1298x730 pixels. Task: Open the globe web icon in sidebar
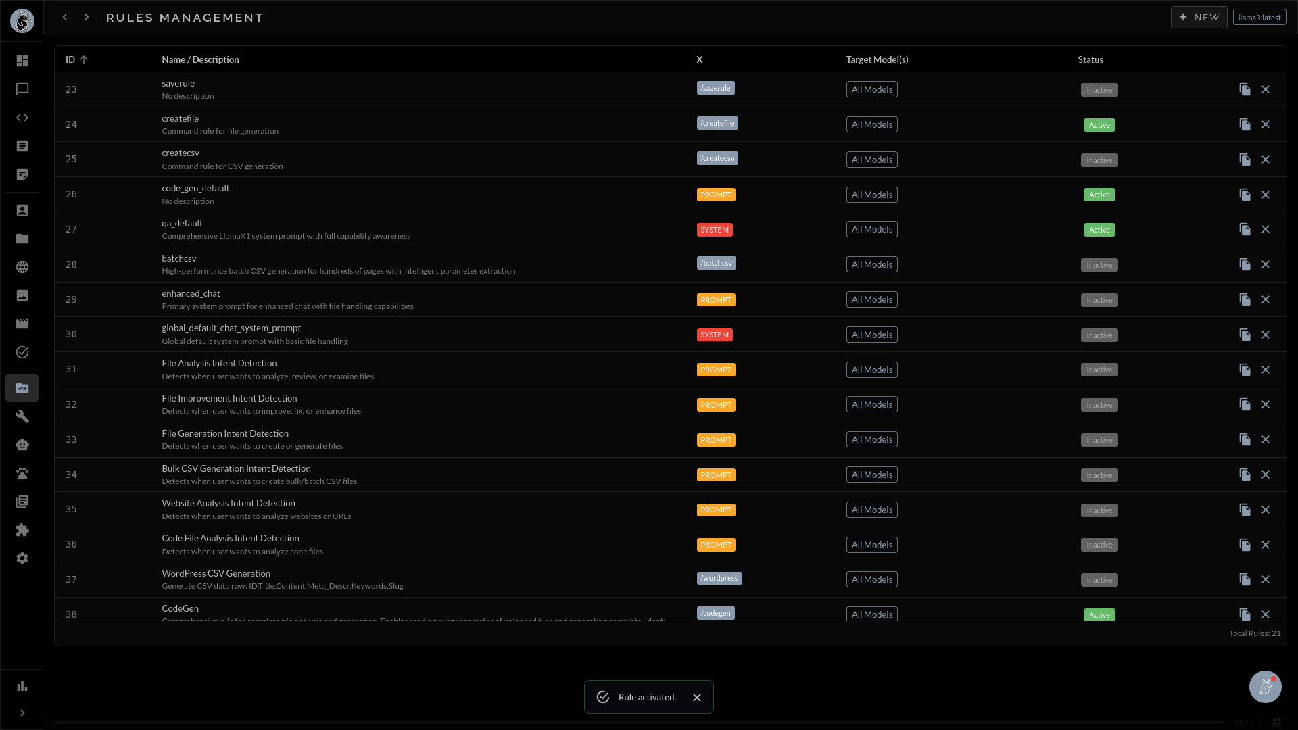22,267
